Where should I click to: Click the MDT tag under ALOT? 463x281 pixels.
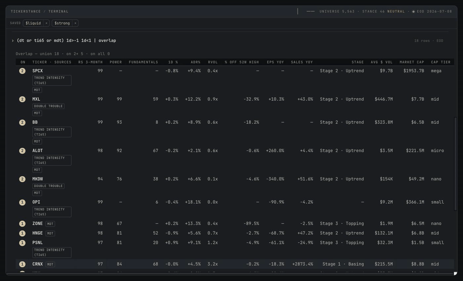(x=37, y=170)
